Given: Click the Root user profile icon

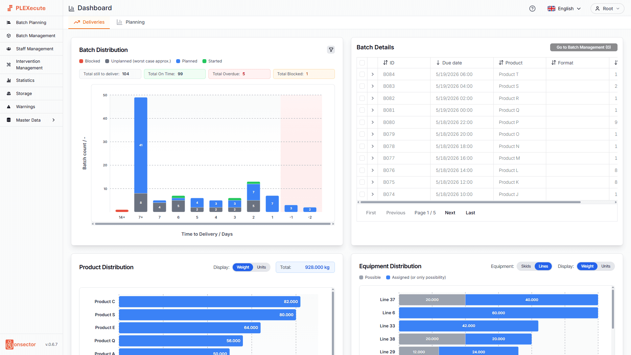Looking at the screenshot, I should [x=597, y=9].
